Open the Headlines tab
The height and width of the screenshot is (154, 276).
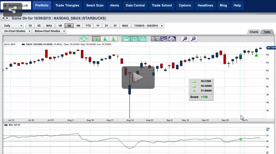pyautogui.click(x=205, y=5)
